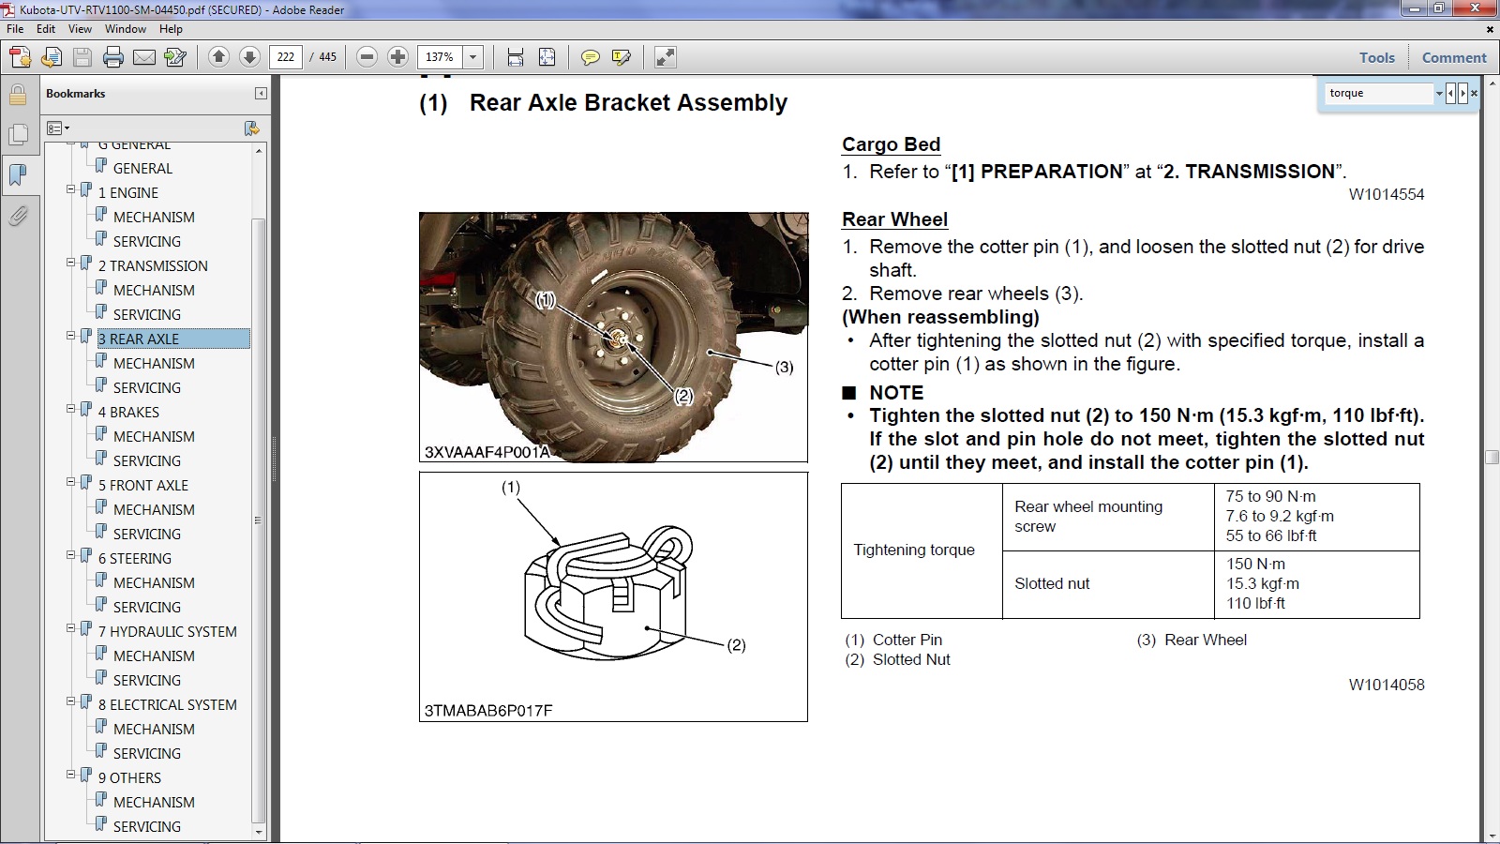Collapse the 9 OTHERS bookmark
This screenshot has height=844, width=1500.
(70, 775)
